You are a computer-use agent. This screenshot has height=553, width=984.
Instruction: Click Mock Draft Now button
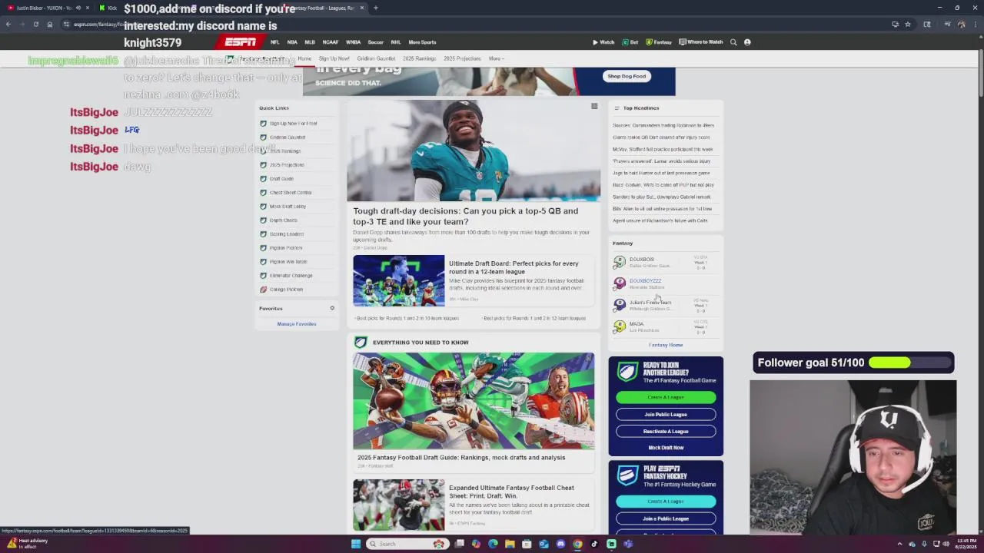click(666, 448)
